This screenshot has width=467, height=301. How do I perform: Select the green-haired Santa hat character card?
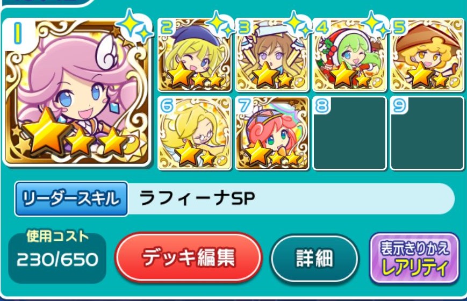[x=349, y=55]
